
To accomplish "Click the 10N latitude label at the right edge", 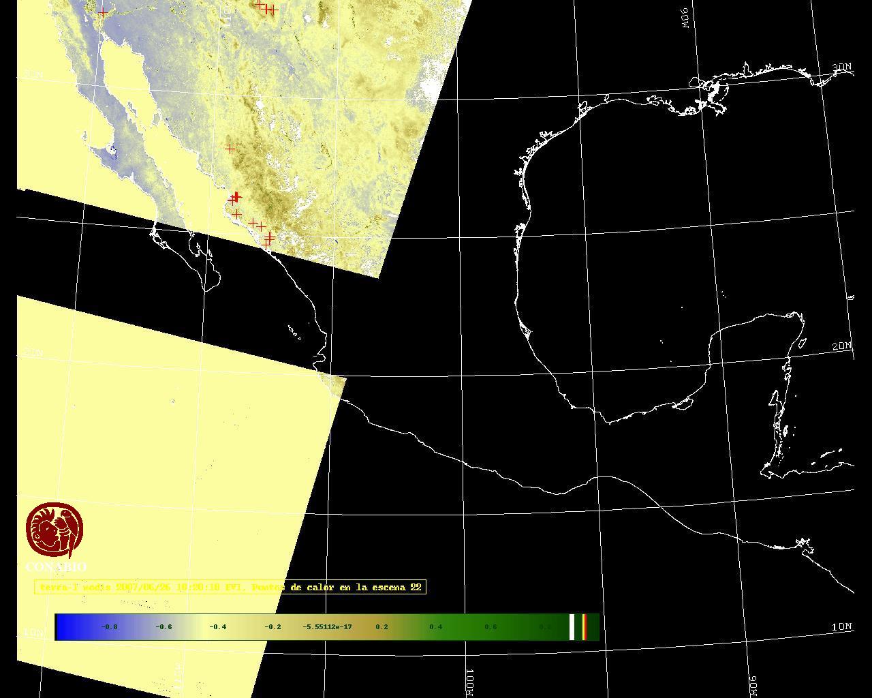I will tap(842, 626).
